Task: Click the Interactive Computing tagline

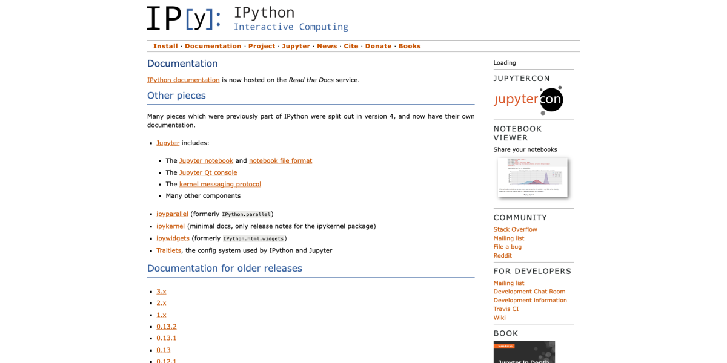Action: pos(291,27)
